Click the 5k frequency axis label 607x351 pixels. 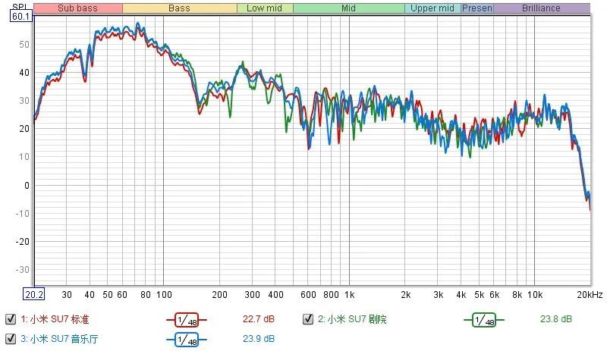[x=480, y=295]
